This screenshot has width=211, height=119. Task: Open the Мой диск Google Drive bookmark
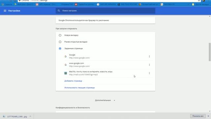coord(24,4)
